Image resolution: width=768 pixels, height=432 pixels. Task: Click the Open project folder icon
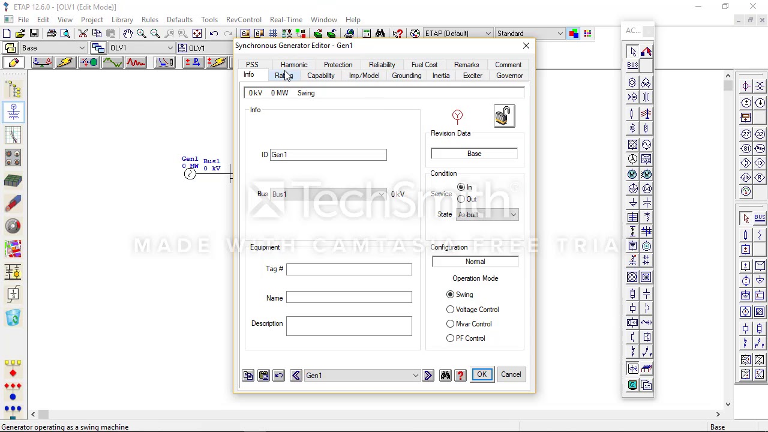pos(20,34)
